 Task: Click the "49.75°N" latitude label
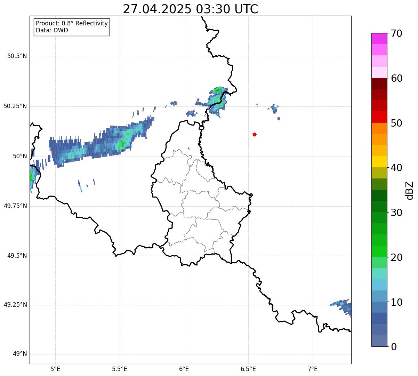point(15,206)
